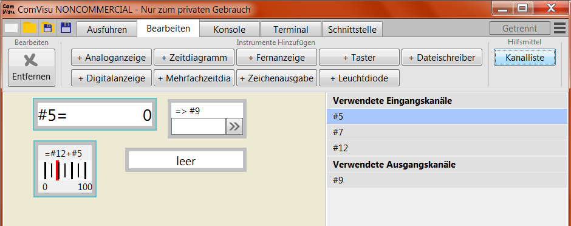Click the send arrows button in #9 widget
This screenshot has height=226, width=571.
click(x=234, y=126)
